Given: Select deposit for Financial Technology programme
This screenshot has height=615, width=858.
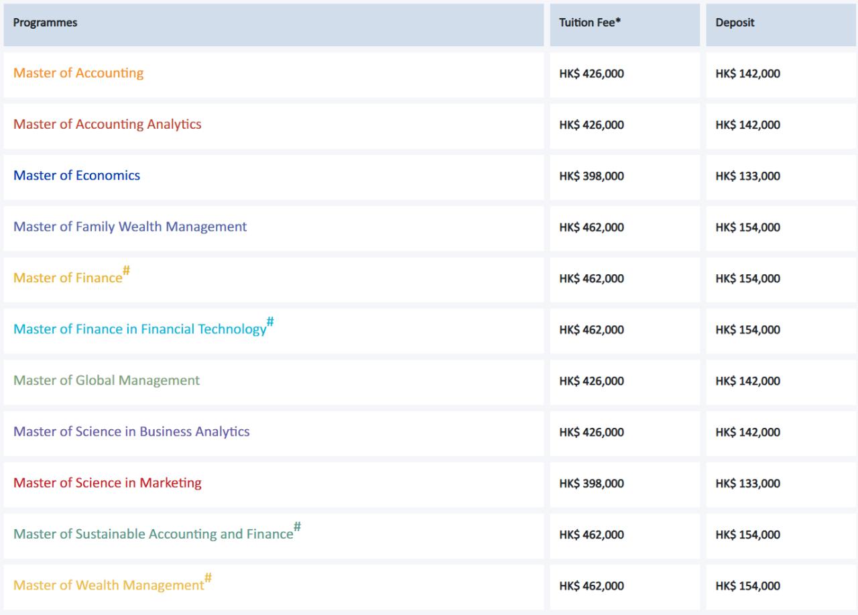Looking at the screenshot, I should [747, 330].
